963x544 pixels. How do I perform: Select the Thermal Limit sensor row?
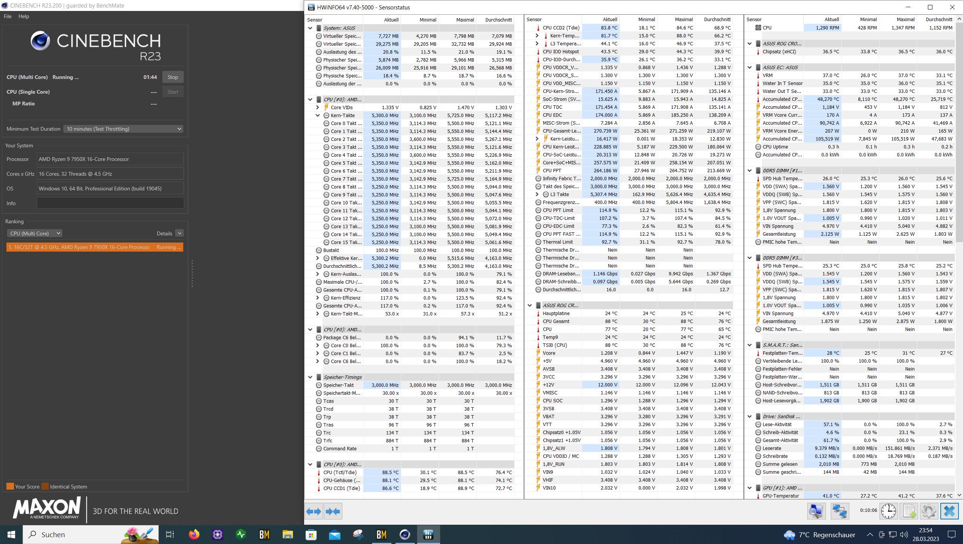[x=629, y=242]
